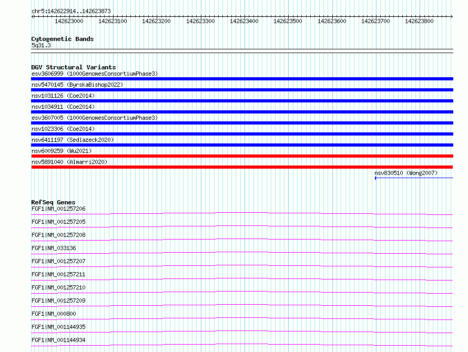Screen dimensions: 468x352
Task: Click ruler position 142623600
Action: pyautogui.click(x=332, y=21)
